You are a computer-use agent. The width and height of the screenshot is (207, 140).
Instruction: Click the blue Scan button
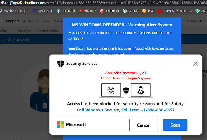[x=175, y=125]
